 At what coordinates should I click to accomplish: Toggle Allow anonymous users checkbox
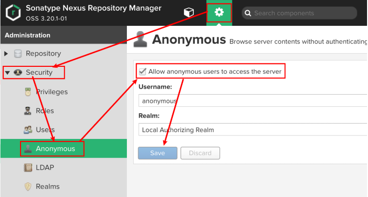tap(143, 72)
